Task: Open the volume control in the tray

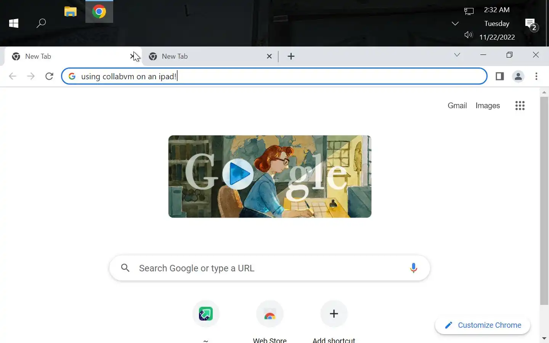Action: pyautogui.click(x=469, y=35)
